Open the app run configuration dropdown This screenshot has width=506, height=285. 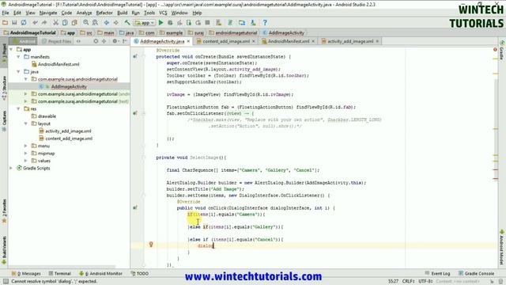point(144,23)
